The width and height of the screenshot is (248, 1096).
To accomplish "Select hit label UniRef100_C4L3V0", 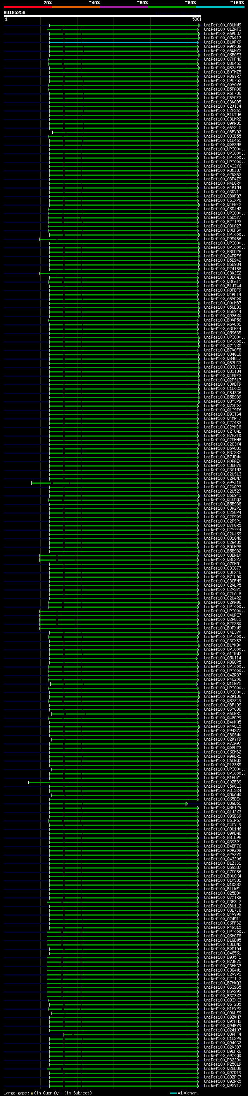I will pyautogui.click(x=222, y=633).
